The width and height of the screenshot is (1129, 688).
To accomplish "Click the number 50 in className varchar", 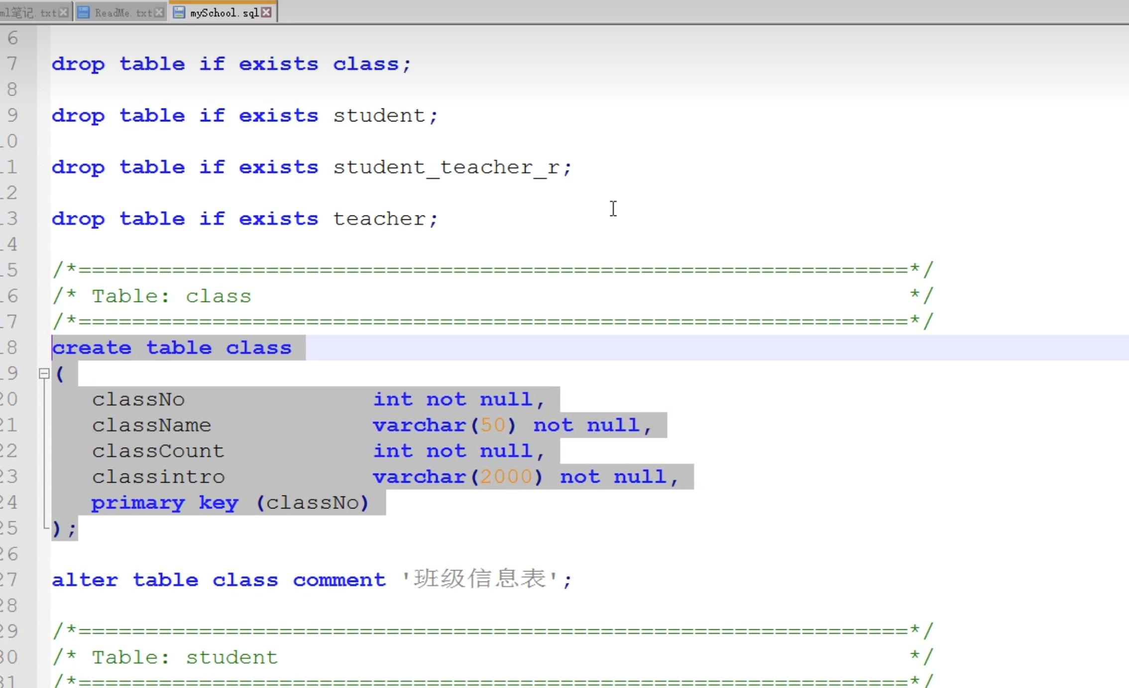I will pos(492,425).
